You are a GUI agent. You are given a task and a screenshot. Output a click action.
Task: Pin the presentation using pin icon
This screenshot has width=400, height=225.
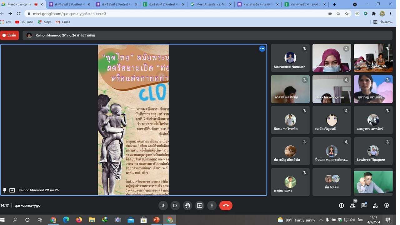pyautogui.click(x=5, y=190)
